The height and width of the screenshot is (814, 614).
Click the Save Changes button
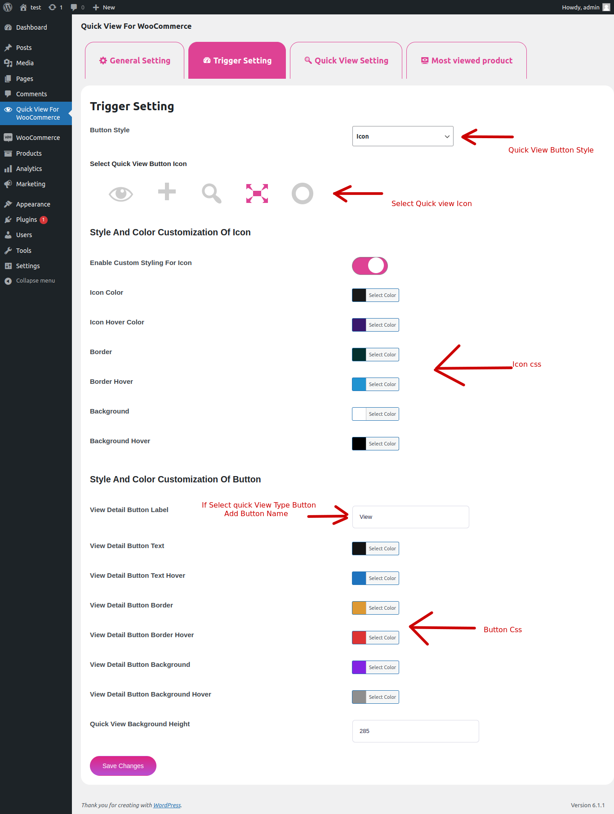(x=123, y=766)
